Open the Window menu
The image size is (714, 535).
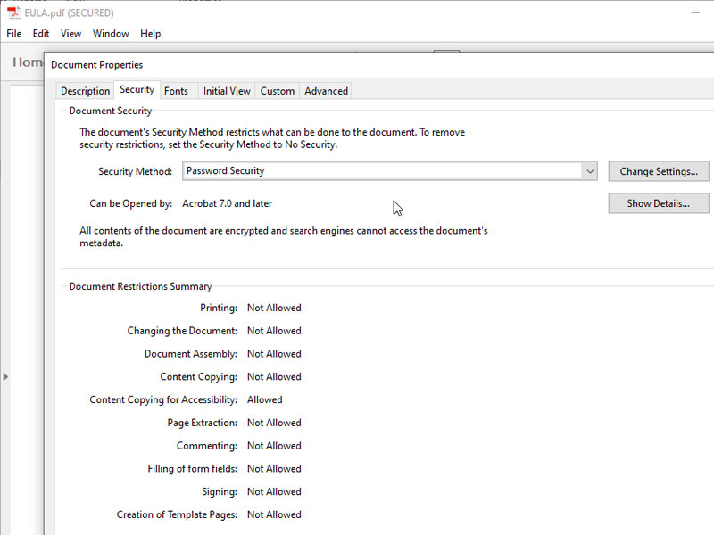pyautogui.click(x=111, y=34)
